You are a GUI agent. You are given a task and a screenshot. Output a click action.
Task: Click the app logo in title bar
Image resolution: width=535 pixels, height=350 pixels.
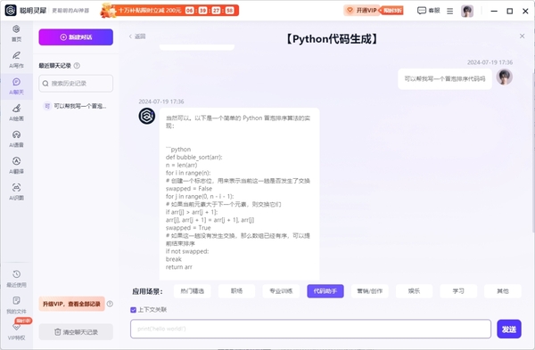pyautogui.click(x=11, y=10)
